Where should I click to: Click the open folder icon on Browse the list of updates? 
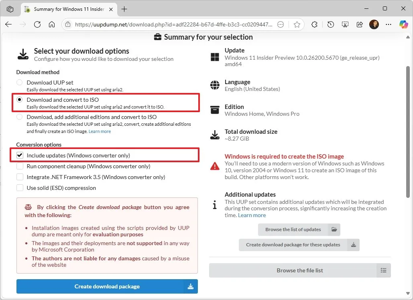point(334,230)
